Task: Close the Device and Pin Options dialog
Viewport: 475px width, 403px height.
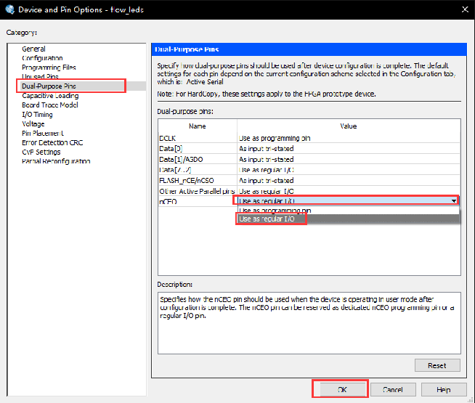Action: (465, 9)
